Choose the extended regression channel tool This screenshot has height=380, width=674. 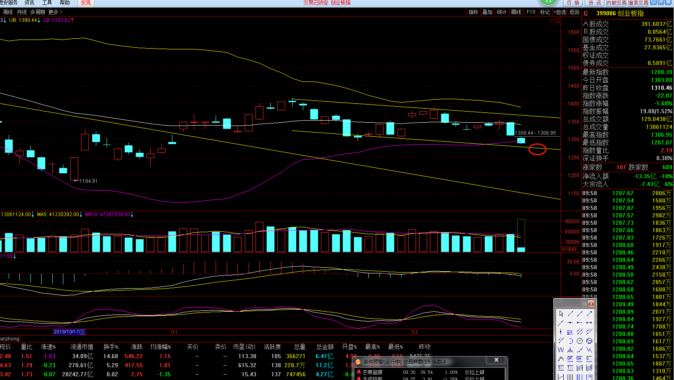589,368
